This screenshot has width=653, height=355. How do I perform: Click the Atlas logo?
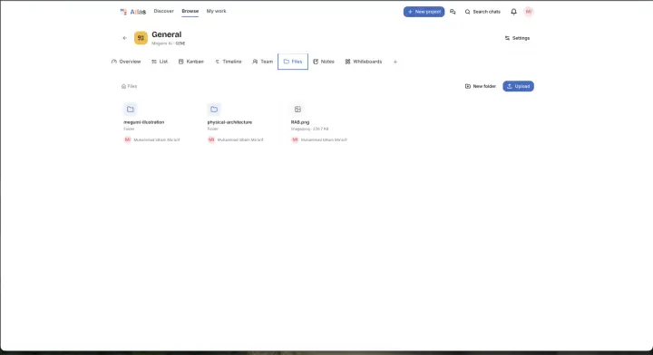click(132, 12)
